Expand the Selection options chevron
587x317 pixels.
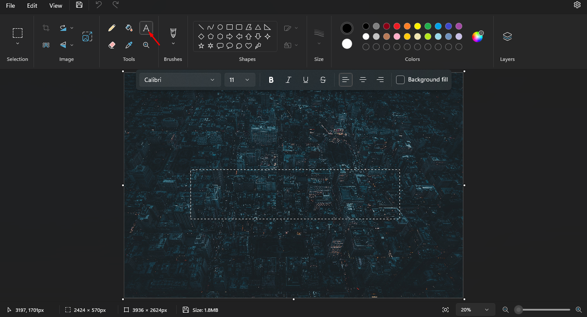[17, 44]
